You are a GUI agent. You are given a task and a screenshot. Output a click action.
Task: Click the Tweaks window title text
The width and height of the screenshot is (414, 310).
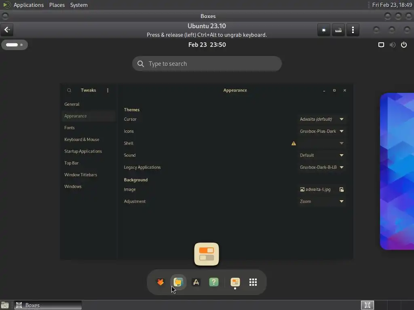point(89,90)
